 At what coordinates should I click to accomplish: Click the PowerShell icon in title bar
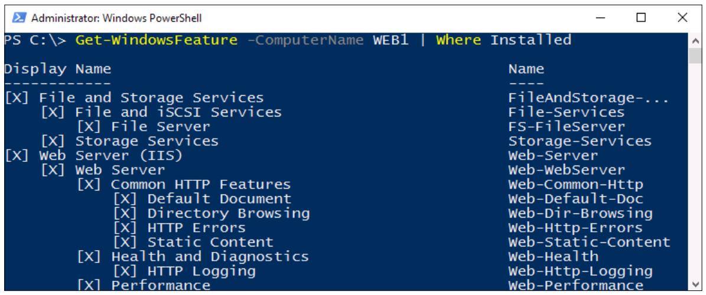(x=18, y=18)
